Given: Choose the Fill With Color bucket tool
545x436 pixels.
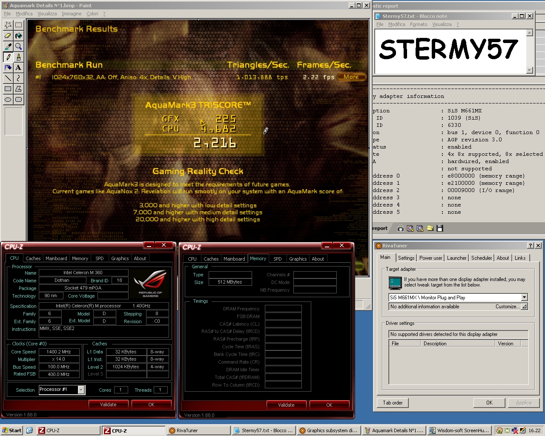Looking at the screenshot, I should pos(19,36).
